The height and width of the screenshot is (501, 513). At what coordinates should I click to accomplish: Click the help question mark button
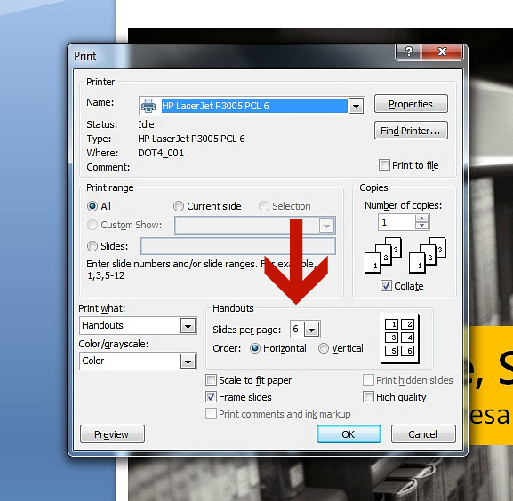click(409, 52)
